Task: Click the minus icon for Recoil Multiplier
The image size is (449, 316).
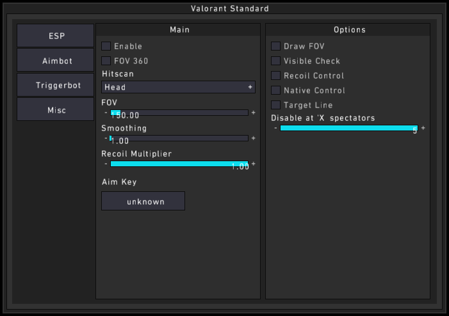Action: coord(106,164)
